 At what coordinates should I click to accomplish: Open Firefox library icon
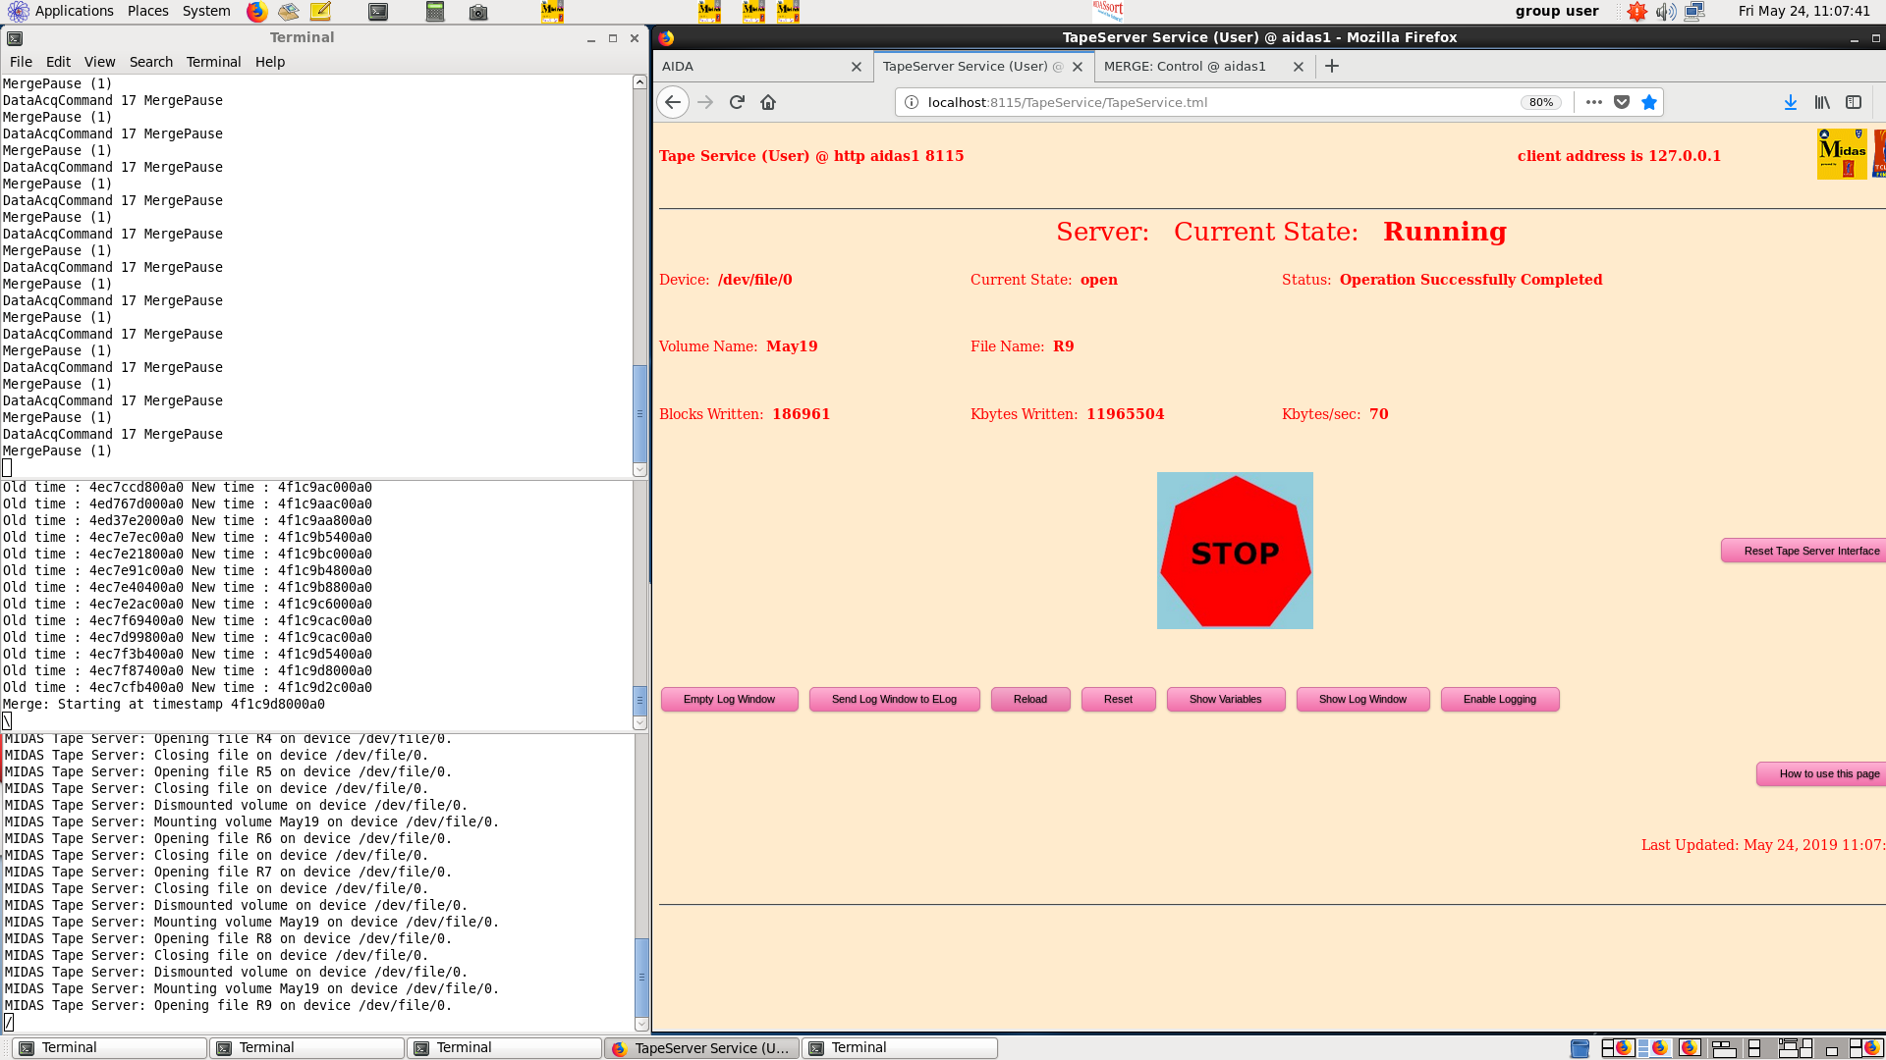click(x=1822, y=102)
